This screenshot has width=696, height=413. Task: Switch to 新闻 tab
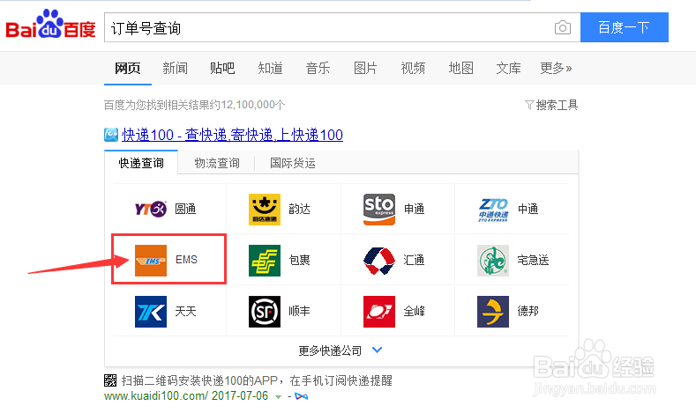coord(175,68)
